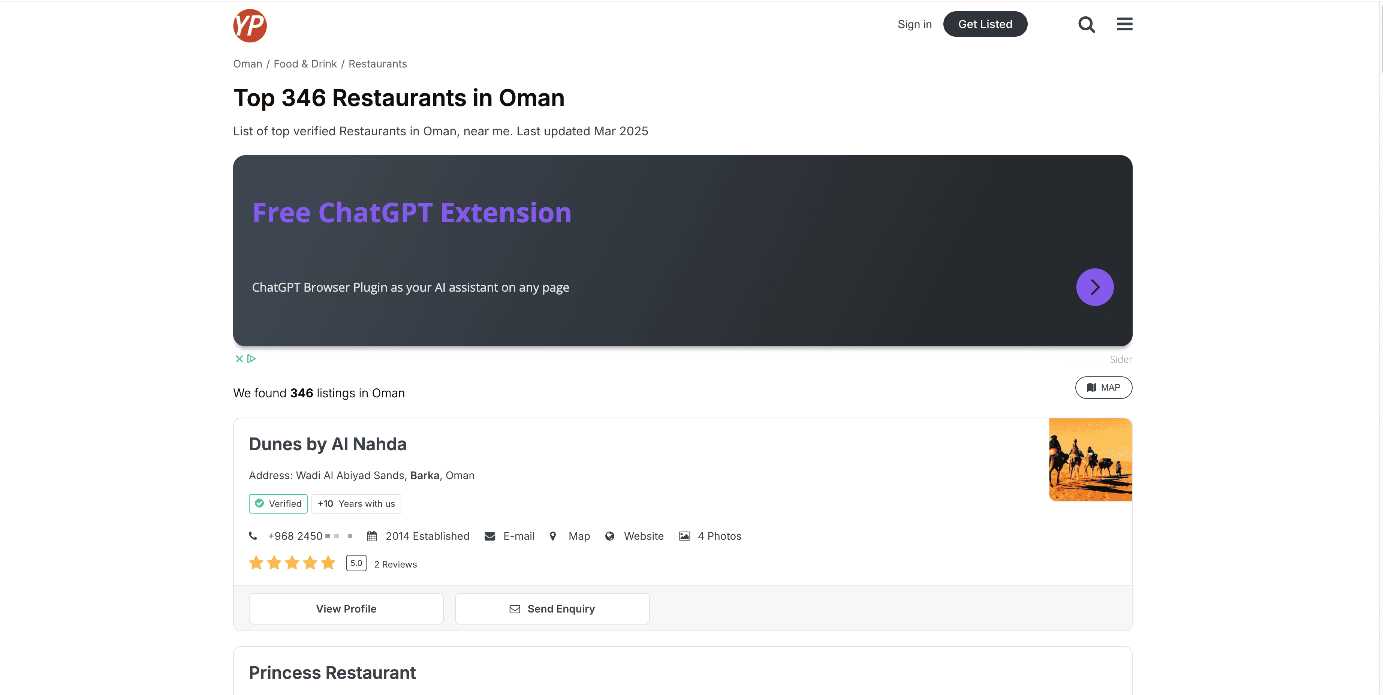Click the YP logo icon

tap(250, 25)
